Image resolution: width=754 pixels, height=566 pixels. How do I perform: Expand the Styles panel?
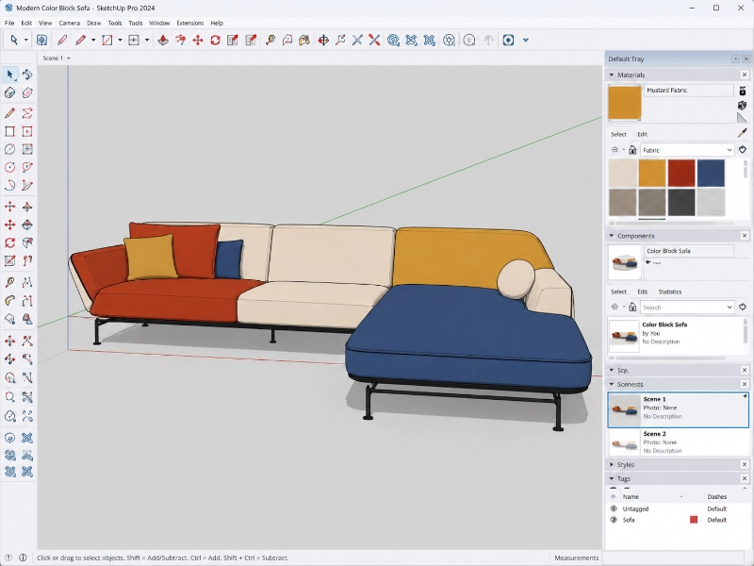click(x=612, y=464)
